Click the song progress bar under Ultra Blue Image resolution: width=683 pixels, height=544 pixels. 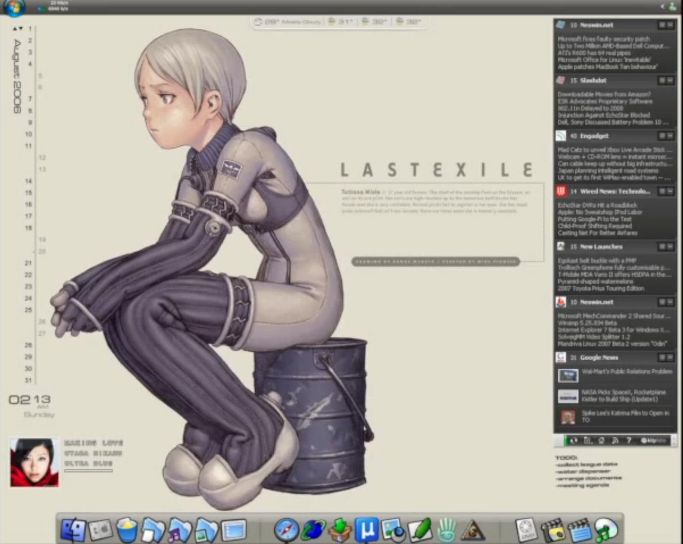click(88, 471)
